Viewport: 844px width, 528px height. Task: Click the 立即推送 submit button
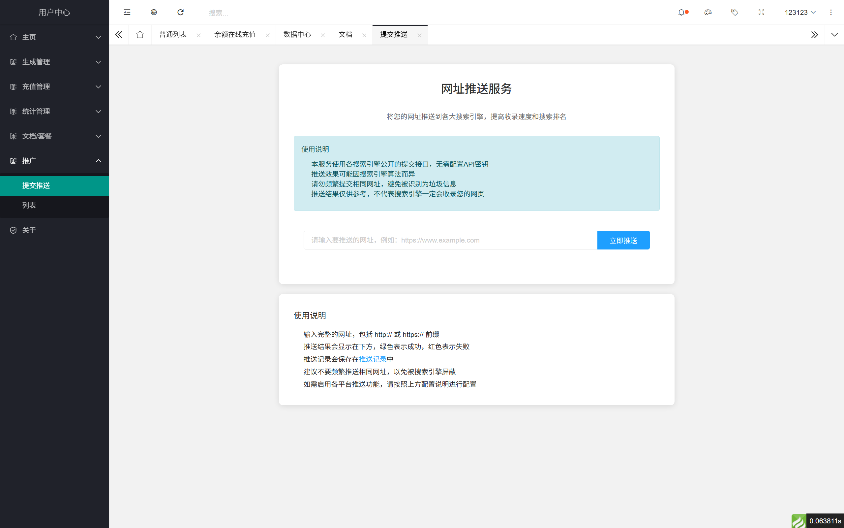point(623,240)
